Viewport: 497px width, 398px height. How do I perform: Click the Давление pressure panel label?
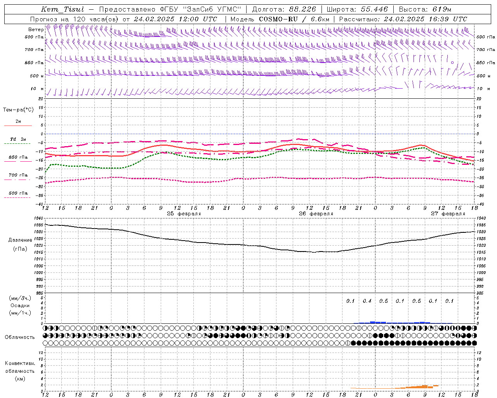pyautogui.click(x=20, y=240)
